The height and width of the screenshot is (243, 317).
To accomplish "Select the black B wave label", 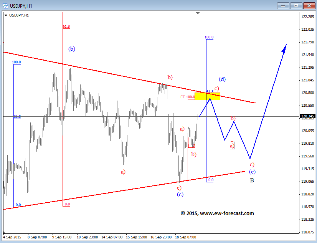I will [x=252, y=180].
